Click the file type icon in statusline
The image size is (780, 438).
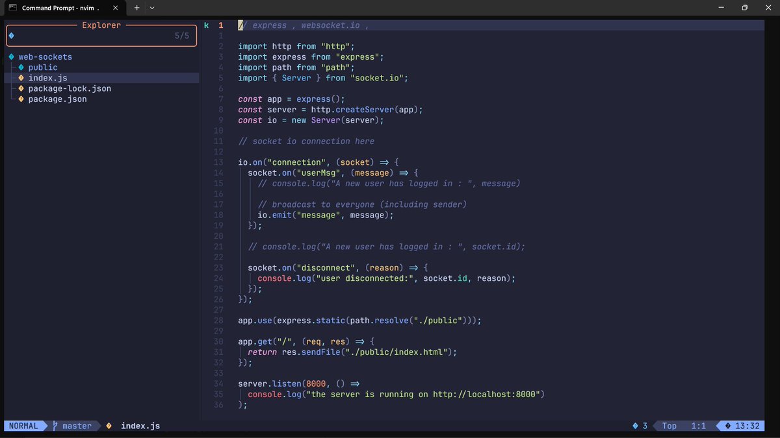coord(109,426)
